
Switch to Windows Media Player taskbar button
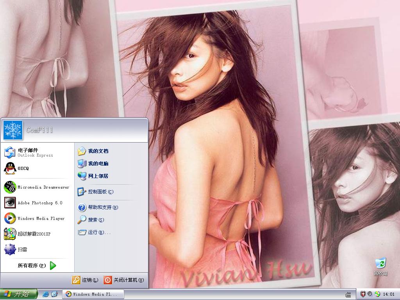(93, 294)
